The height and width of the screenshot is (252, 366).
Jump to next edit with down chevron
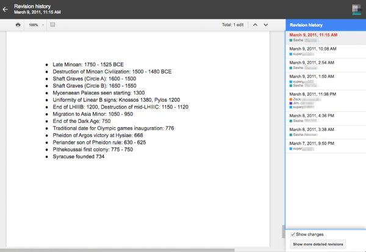pos(265,25)
